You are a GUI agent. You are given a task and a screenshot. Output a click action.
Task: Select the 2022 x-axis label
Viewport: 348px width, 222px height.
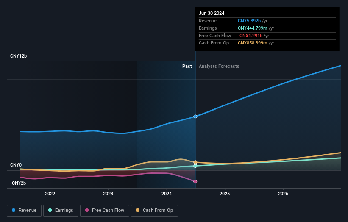(x=50, y=194)
